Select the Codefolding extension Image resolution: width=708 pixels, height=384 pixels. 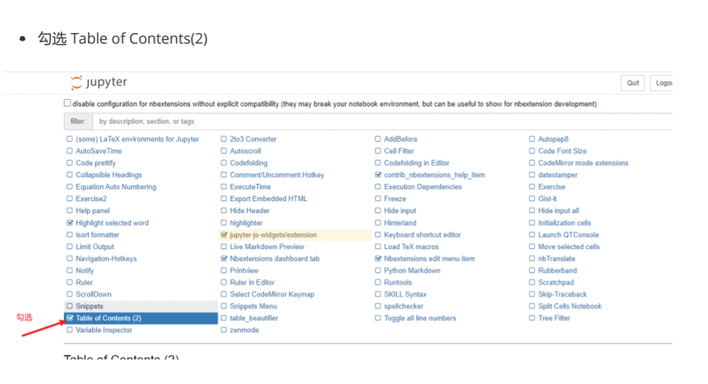[x=248, y=163]
